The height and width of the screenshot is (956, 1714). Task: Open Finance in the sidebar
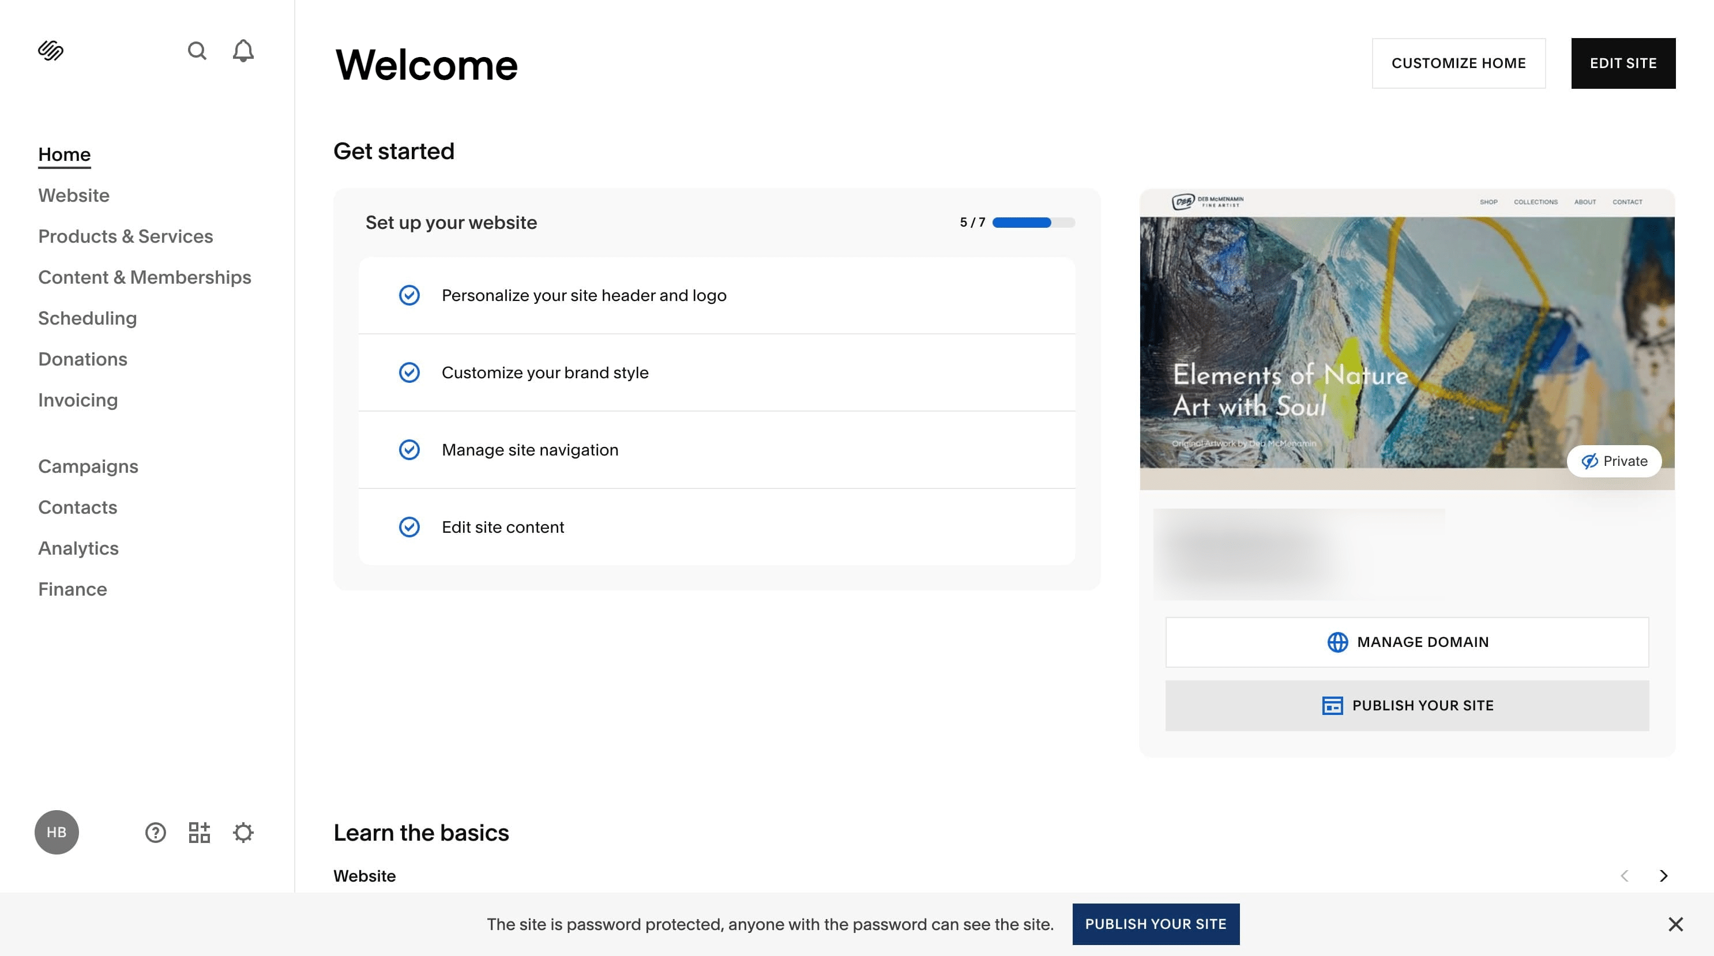(73, 589)
